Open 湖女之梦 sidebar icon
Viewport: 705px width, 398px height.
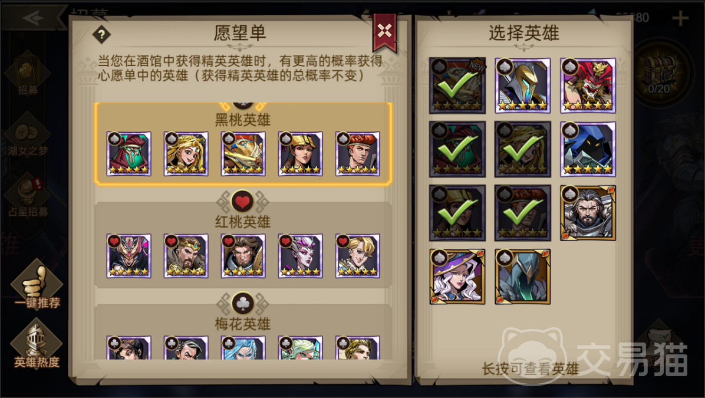(x=28, y=135)
